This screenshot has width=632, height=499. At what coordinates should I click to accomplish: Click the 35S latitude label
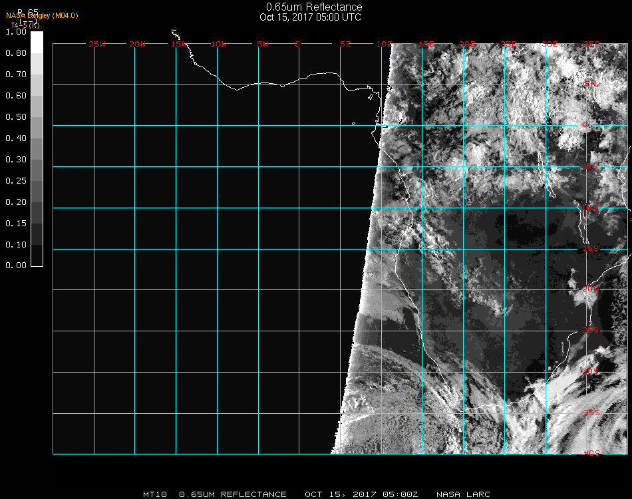[591, 413]
